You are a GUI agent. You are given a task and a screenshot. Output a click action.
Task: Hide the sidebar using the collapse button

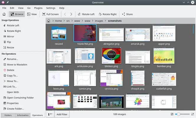tap(50, 114)
